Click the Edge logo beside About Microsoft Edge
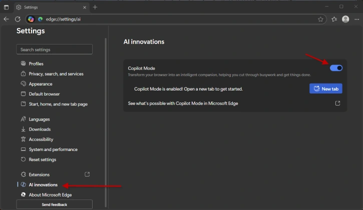Viewport: 363px width, 210px height. [x=23, y=194]
